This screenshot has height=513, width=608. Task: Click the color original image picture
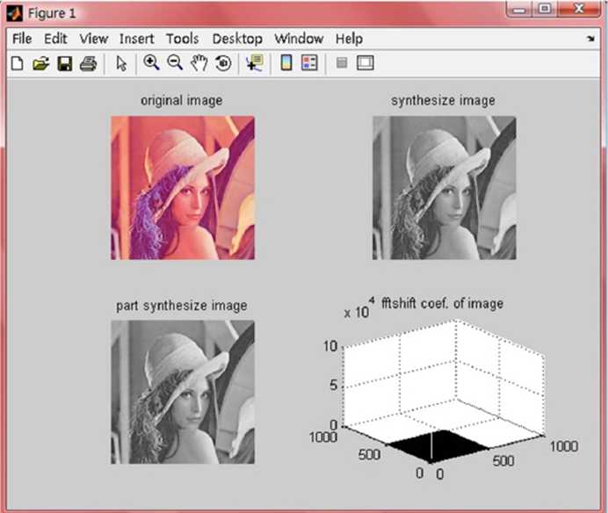[x=183, y=188]
